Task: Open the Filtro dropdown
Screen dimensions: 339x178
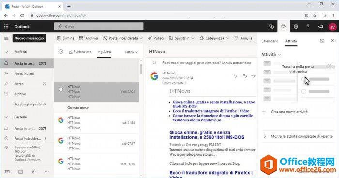Action: pos(131,52)
